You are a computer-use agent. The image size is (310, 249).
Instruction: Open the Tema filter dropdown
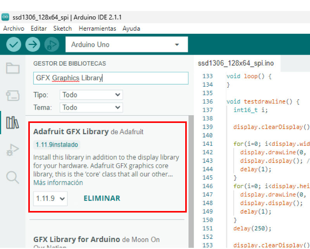tap(91, 107)
